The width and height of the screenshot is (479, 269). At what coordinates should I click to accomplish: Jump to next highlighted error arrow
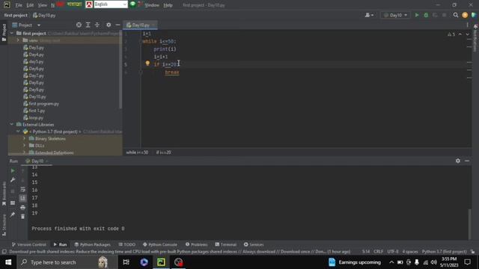tap(467, 34)
